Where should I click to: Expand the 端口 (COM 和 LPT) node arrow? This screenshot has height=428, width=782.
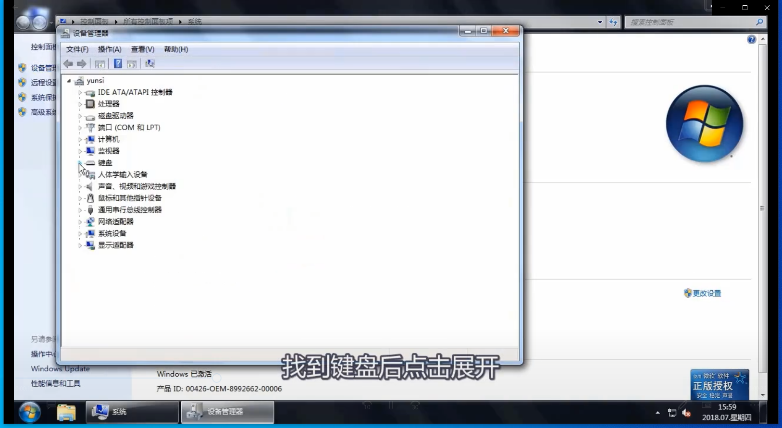[x=80, y=128]
